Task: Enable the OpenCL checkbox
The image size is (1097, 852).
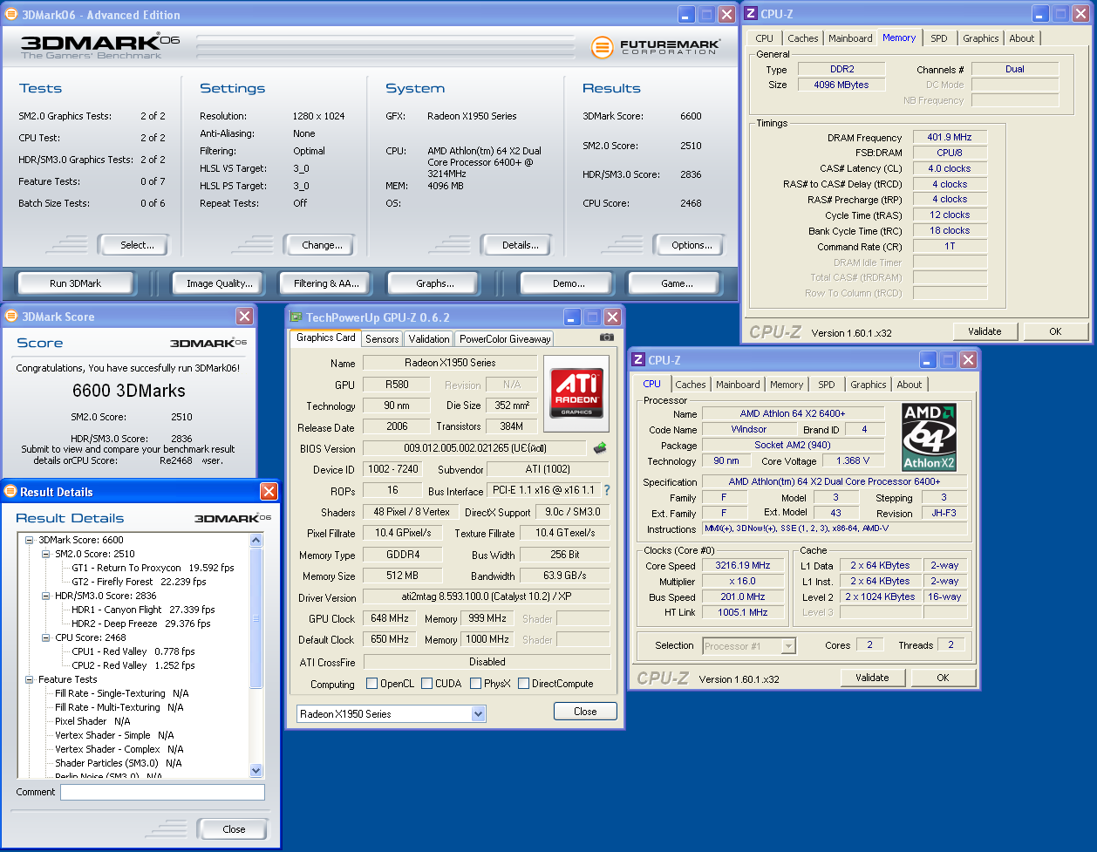Action: click(x=372, y=684)
